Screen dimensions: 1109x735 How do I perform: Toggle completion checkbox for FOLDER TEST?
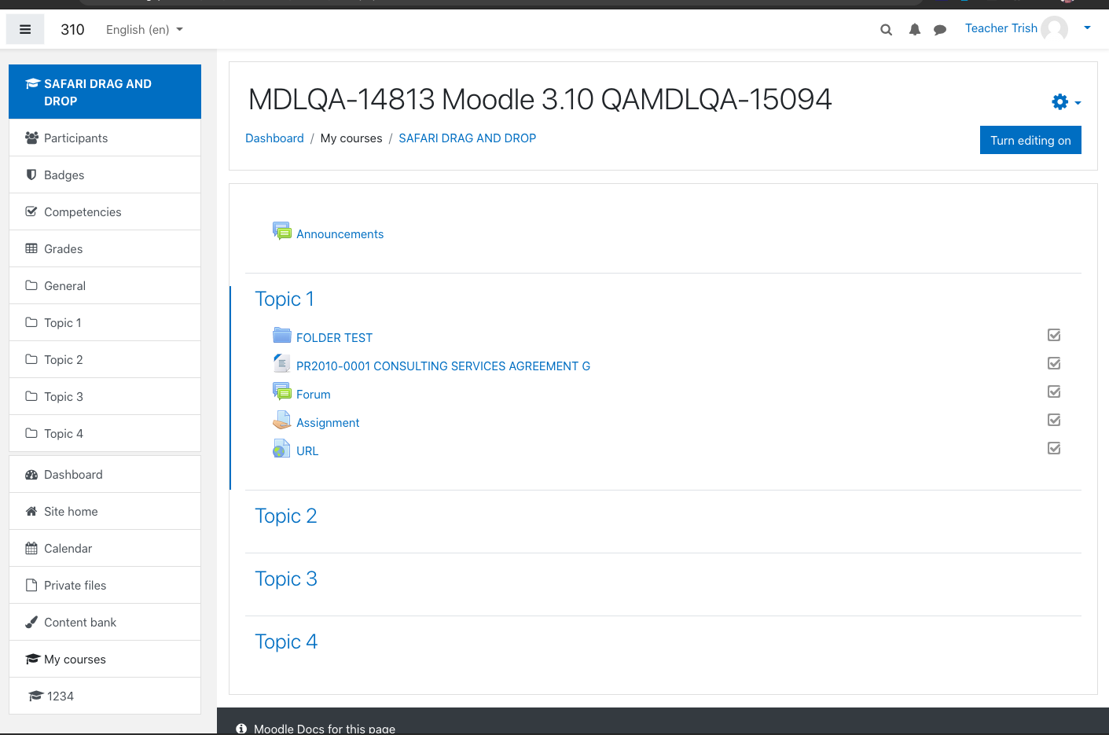click(1054, 335)
